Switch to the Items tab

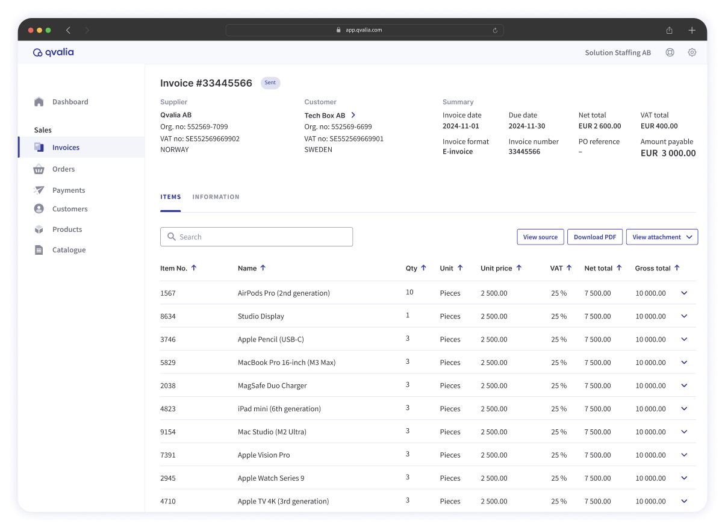click(x=170, y=197)
